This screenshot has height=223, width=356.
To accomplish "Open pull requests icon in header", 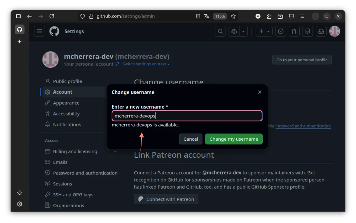I will [x=294, y=31].
